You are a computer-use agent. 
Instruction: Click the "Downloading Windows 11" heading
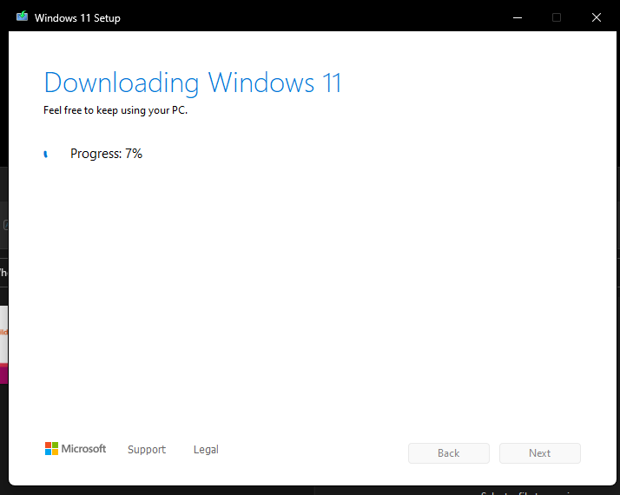[x=193, y=83]
